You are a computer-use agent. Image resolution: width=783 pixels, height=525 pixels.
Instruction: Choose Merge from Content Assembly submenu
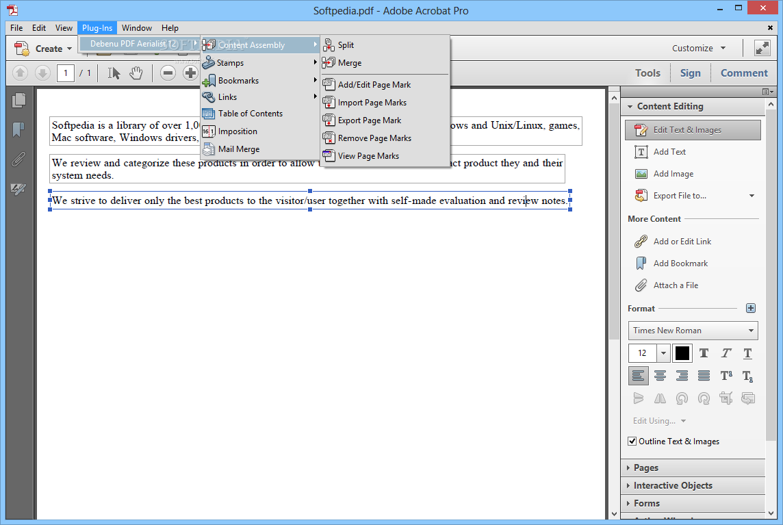coord(385,63)
